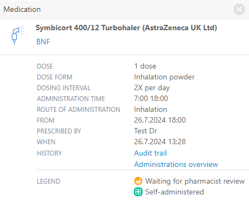The height and width of the screenshot is (202, 249).
Task: Click the administration time '7:00 18:00'
Action: coord(151,98)
